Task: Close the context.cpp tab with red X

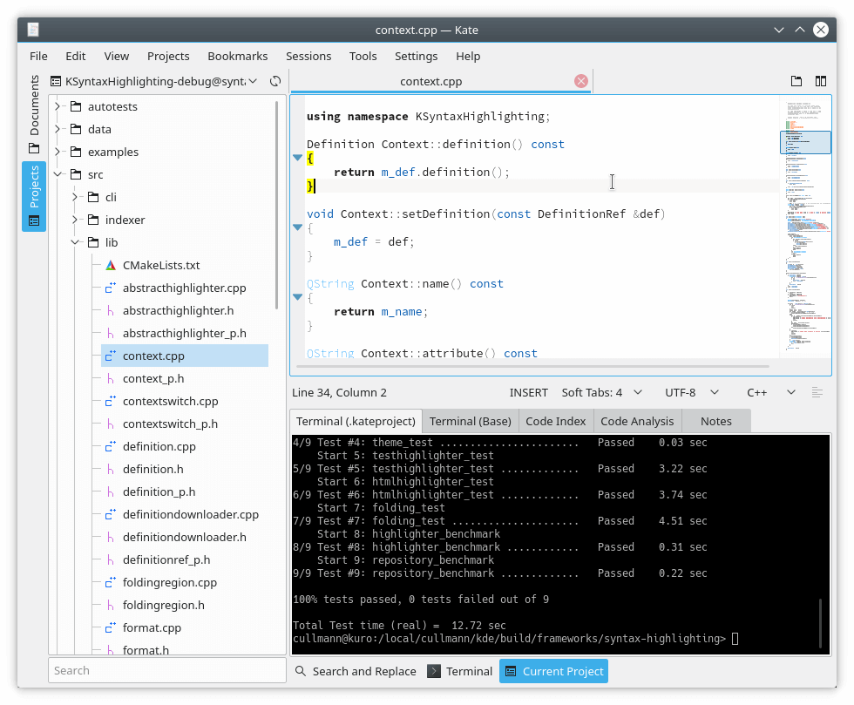Action: 581,81
